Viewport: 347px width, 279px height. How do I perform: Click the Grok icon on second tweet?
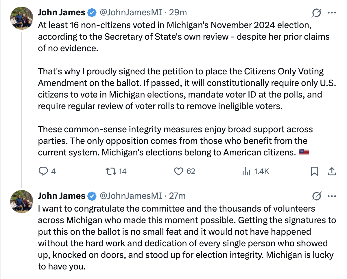tap(317, 196)
